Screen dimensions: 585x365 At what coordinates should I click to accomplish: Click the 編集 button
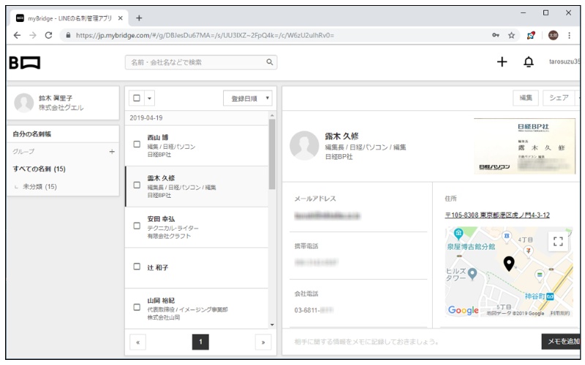526,98
